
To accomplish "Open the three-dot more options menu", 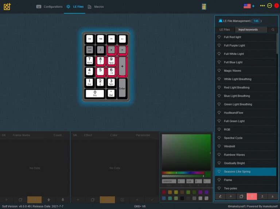I will click(262, 6).
